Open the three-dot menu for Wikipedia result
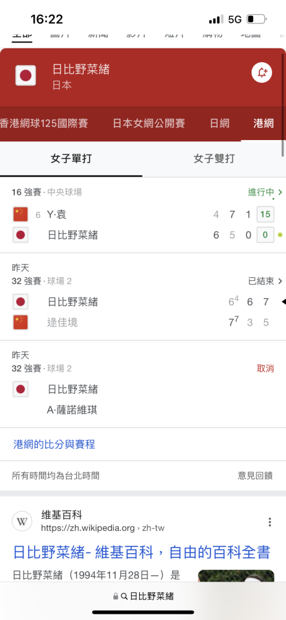 point(269,522)
